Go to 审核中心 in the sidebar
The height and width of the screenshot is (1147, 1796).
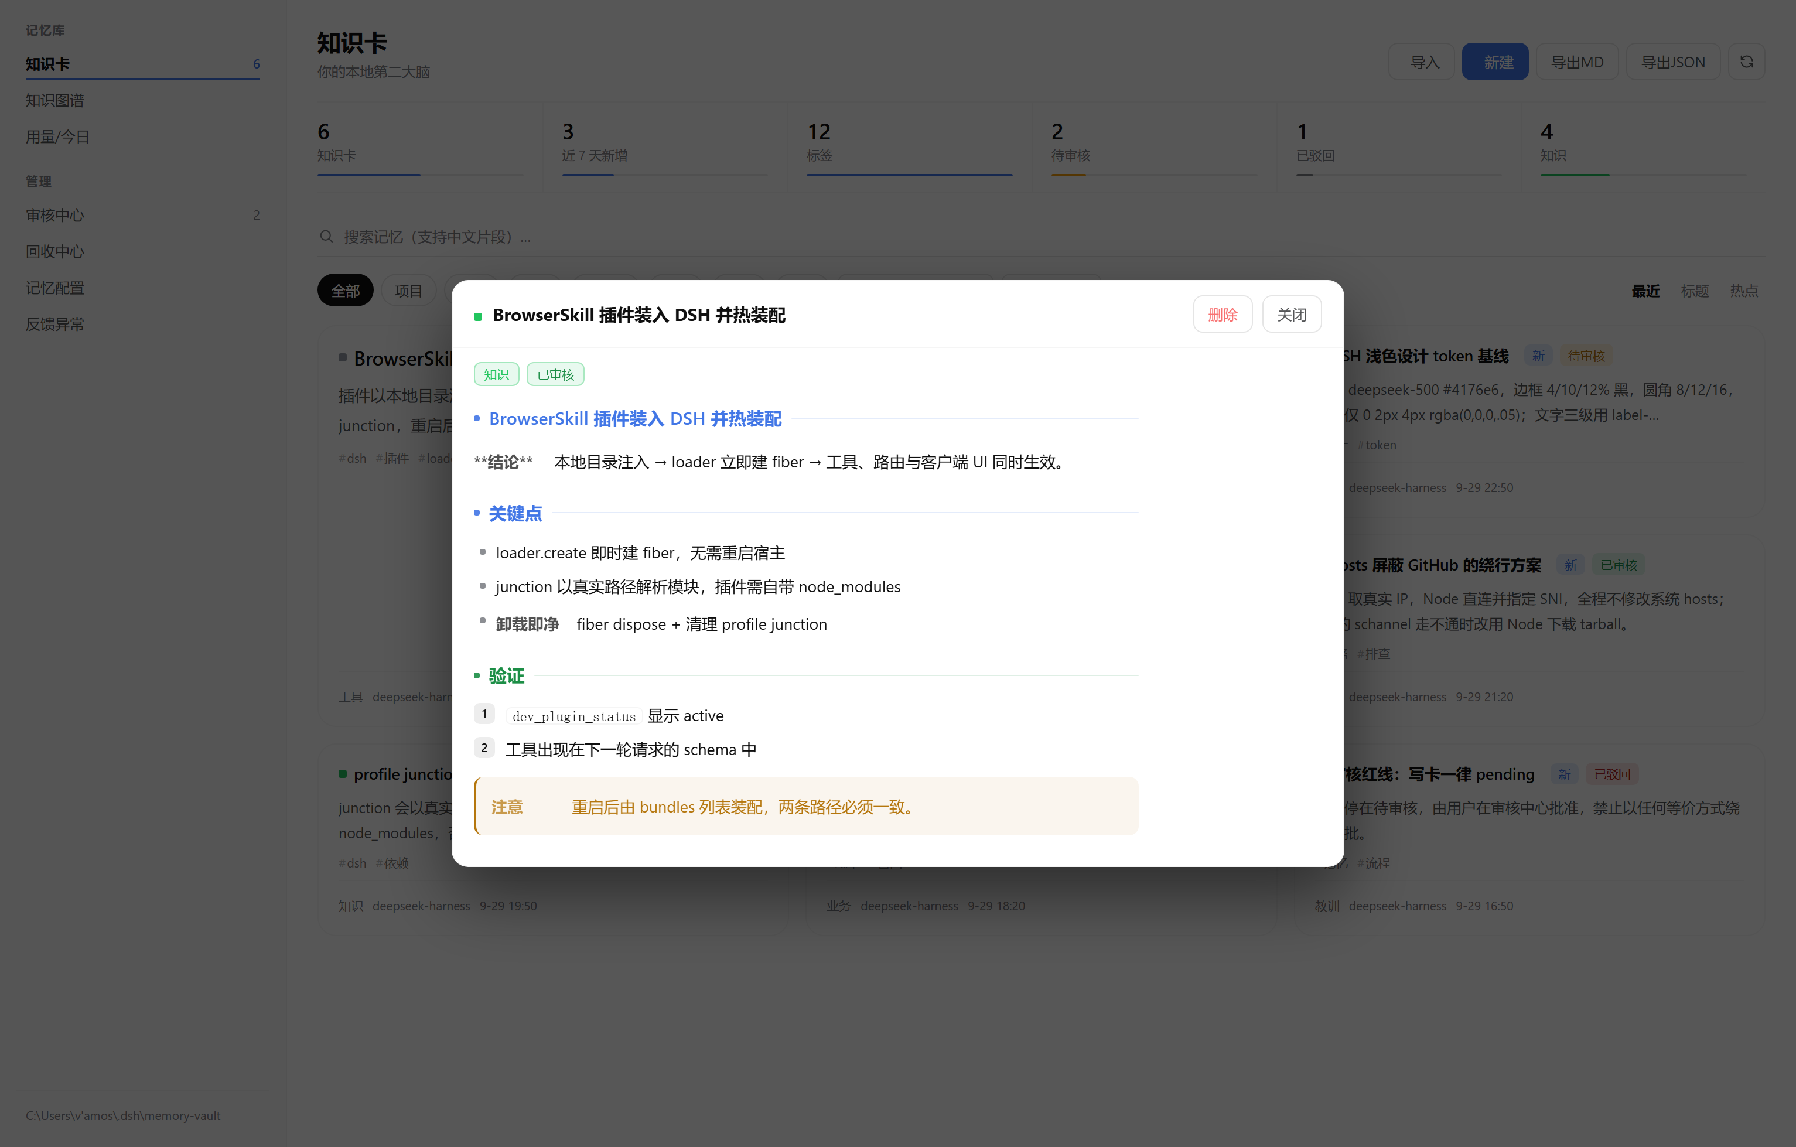coord(142,216)
